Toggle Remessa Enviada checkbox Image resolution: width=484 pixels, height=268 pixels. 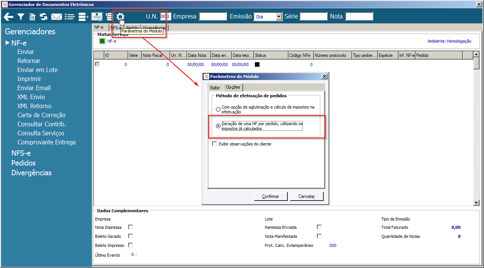pyautogui.click(x=319, y=227)
